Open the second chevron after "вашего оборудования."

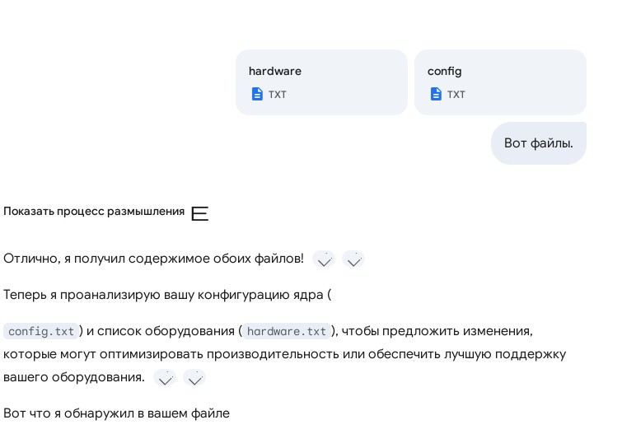point(194,379)
